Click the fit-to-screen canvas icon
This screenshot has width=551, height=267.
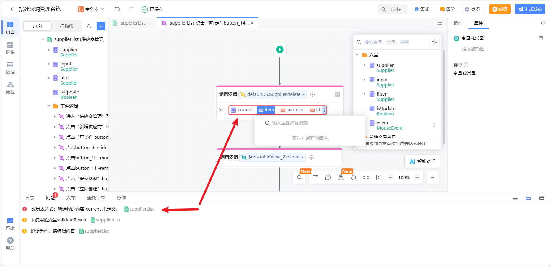click(366, 178)
